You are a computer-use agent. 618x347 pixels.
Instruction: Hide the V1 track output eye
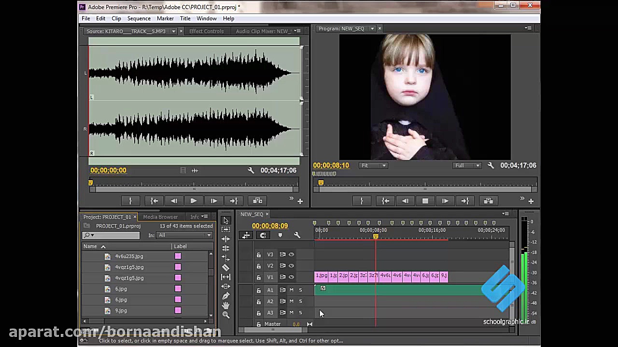click(x=291, y=277)
